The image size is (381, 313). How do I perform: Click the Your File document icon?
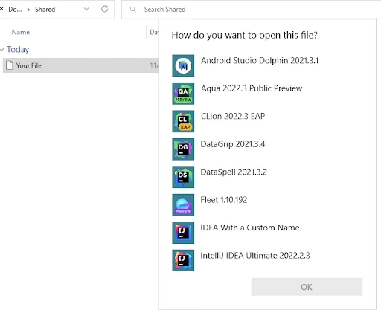click(10, 65)
